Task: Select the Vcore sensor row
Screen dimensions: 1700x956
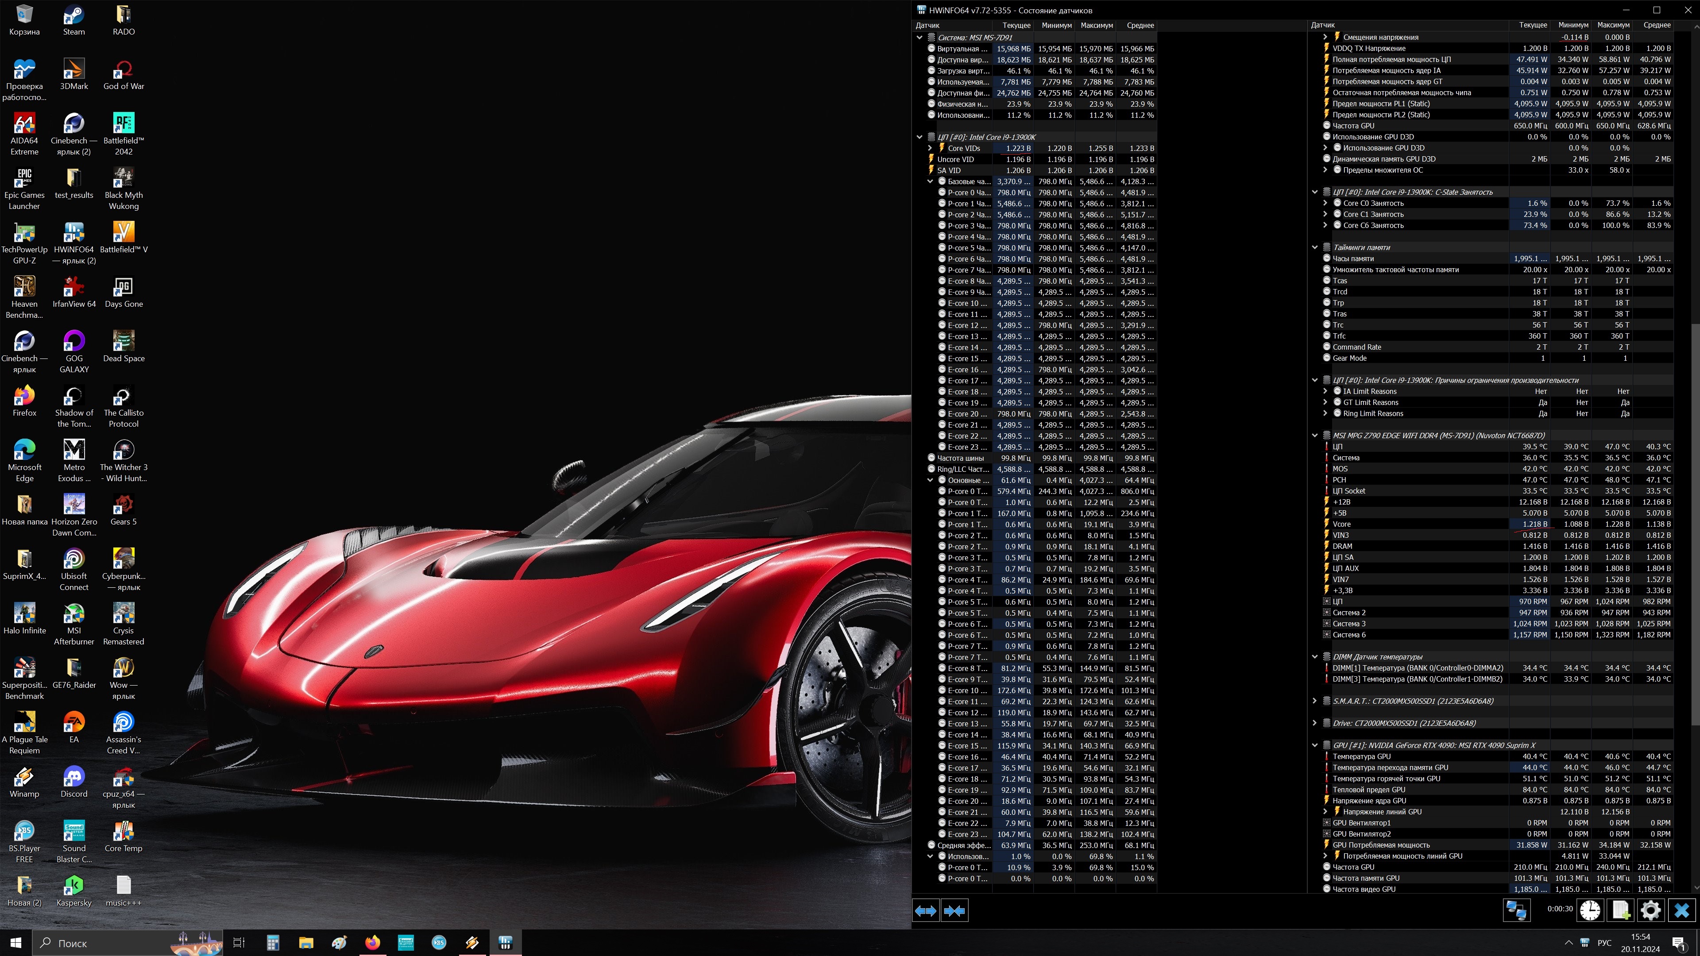Action: click(x=1342, y=524)
